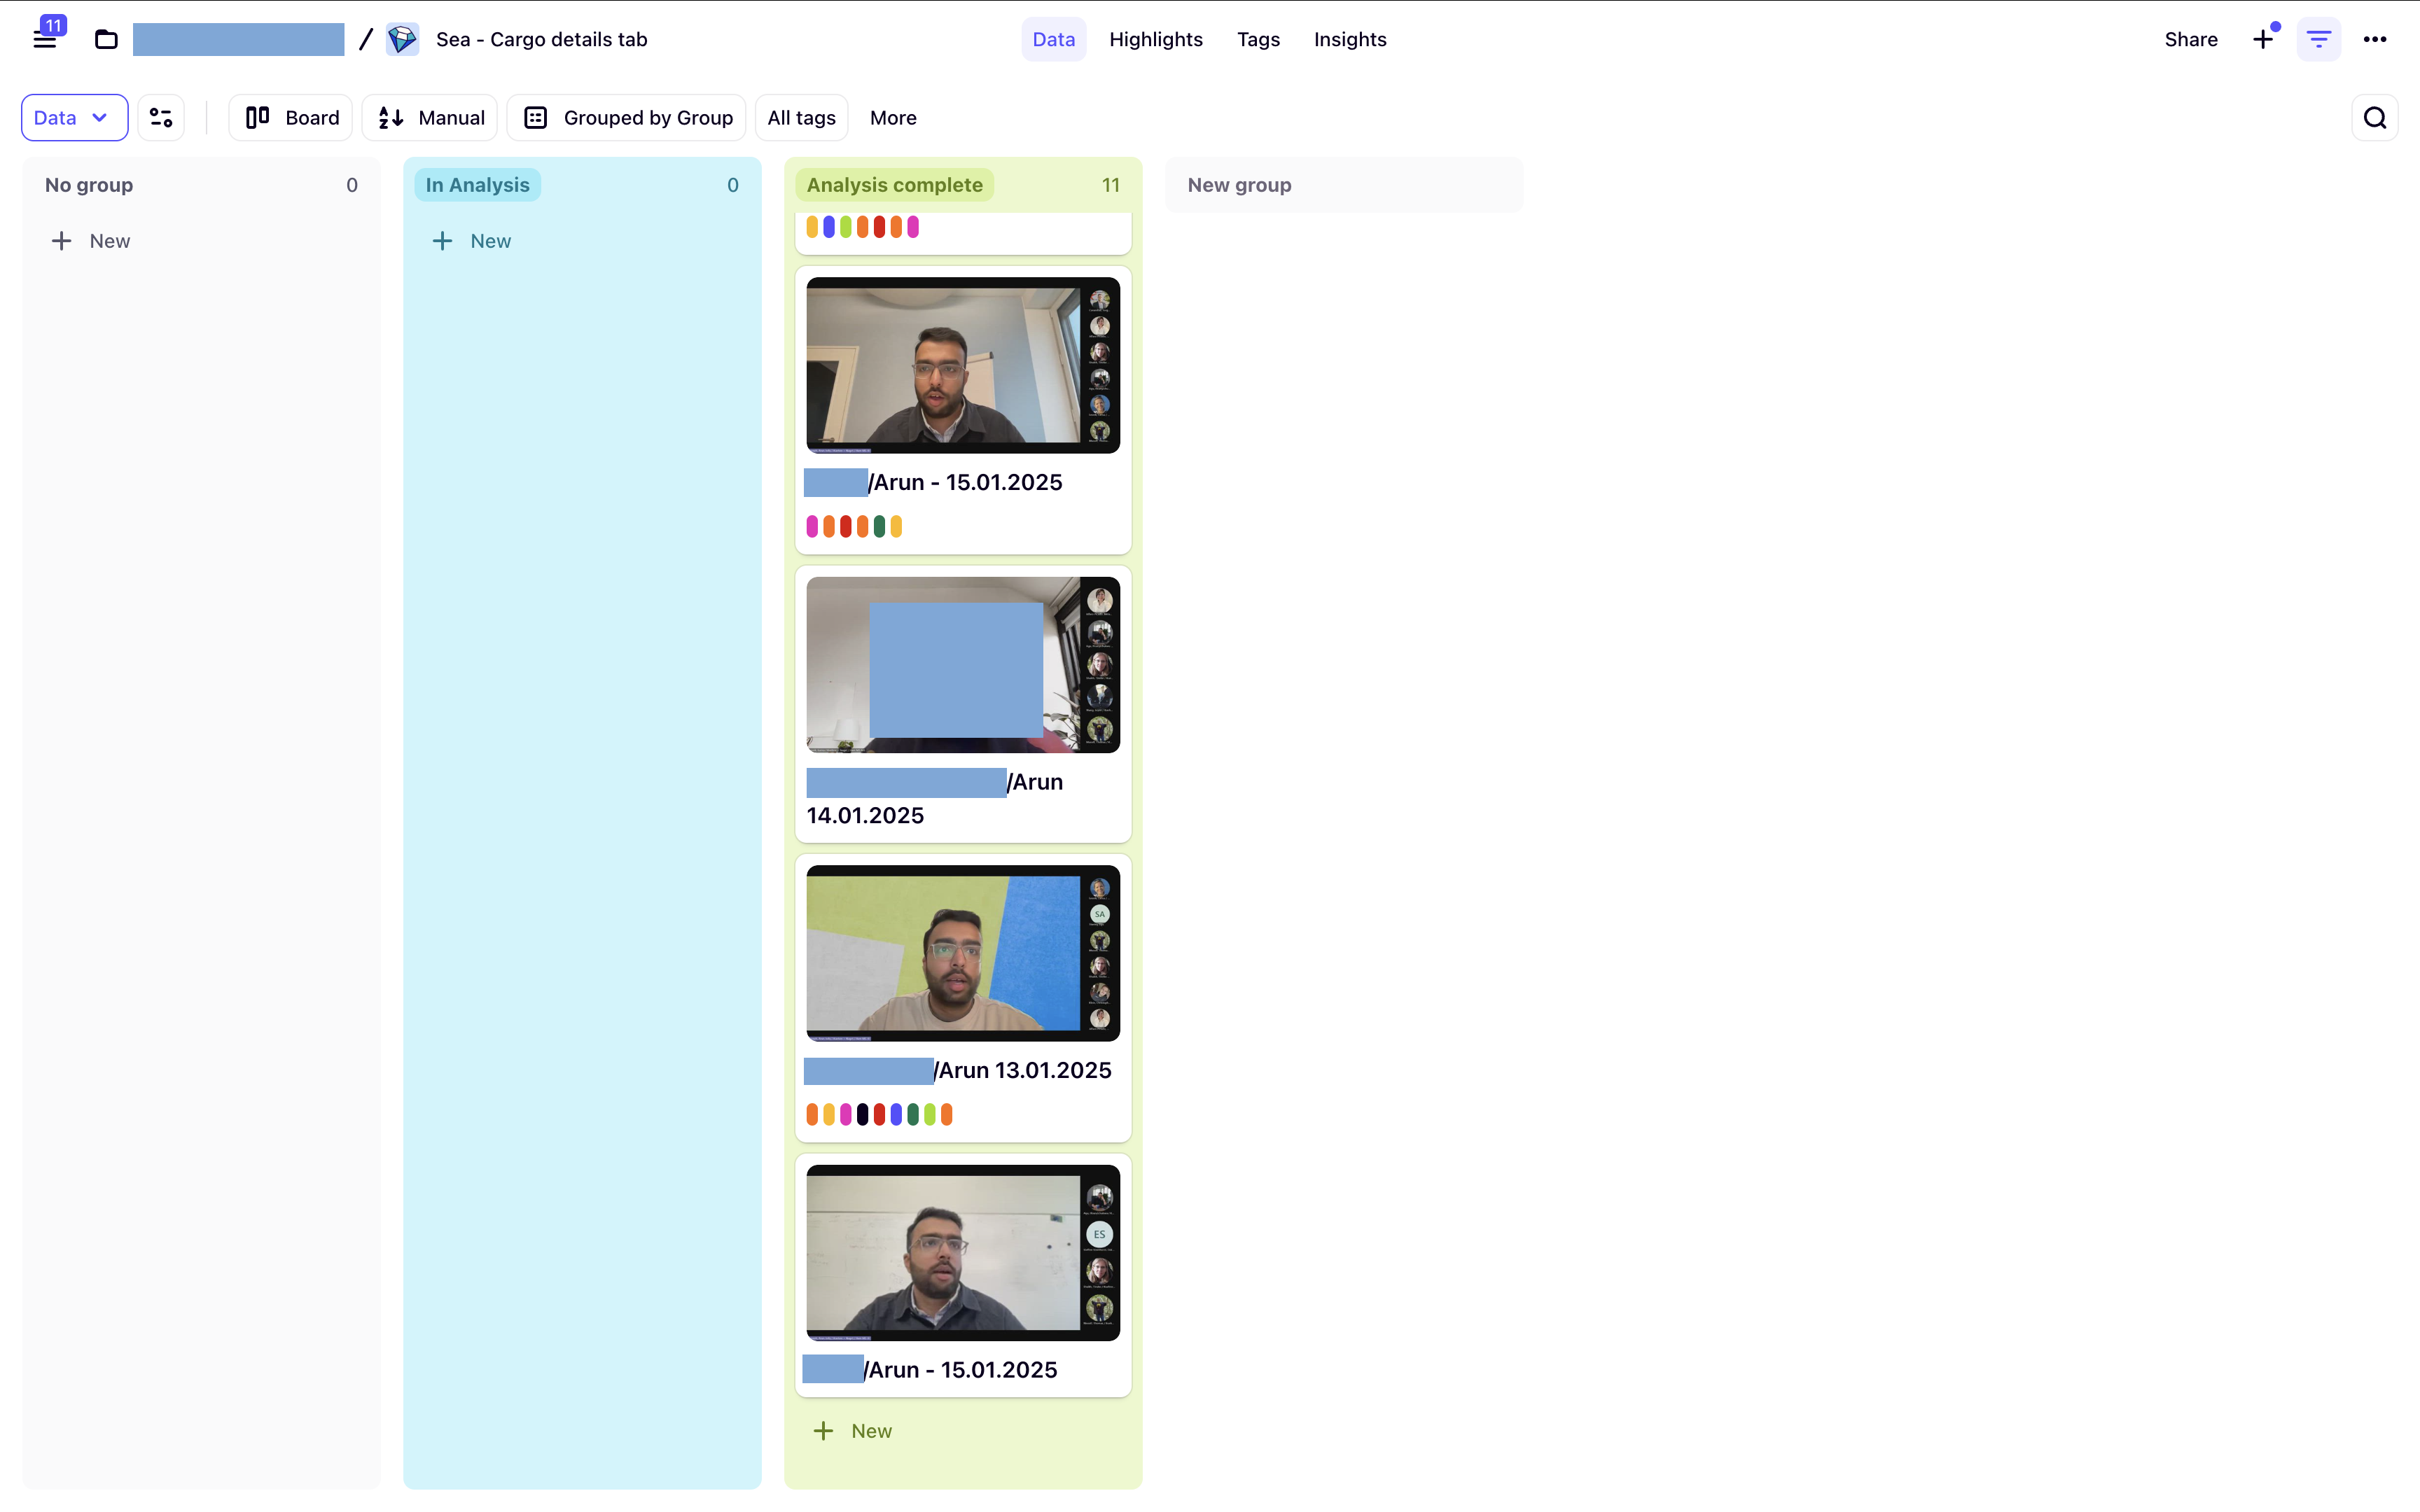Click the plus icon in No group column
Screen dimensions: 2420x1512
61,241
